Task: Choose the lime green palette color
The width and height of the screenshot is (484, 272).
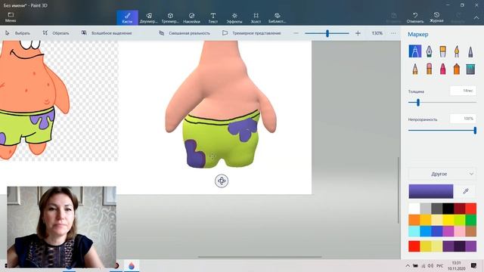Action: (x=460, y=220)
